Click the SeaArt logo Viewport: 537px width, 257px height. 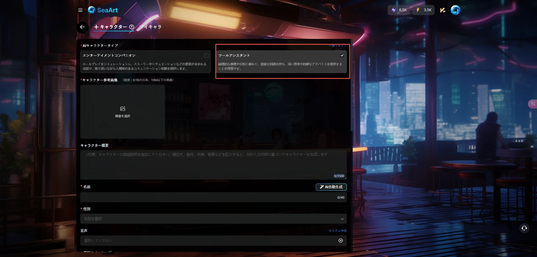coord(103,10)
